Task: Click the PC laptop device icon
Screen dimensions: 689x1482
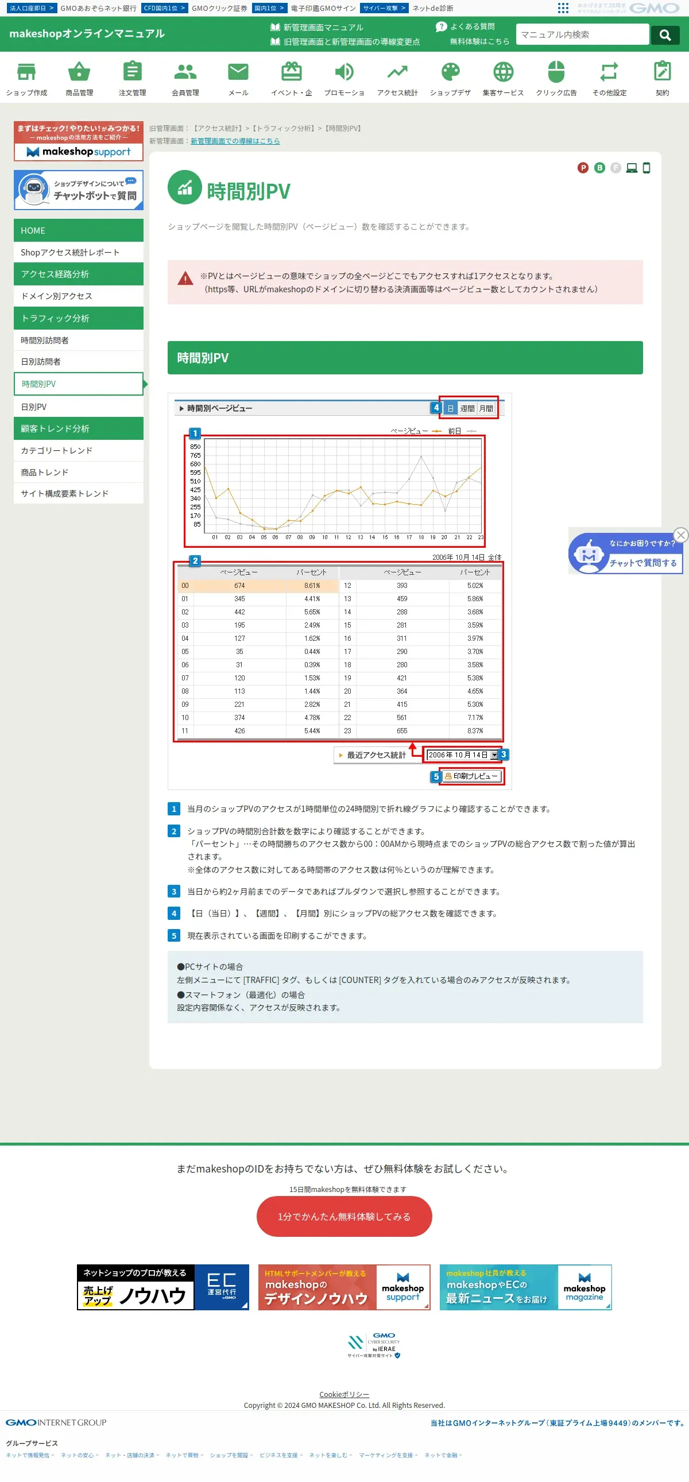Action: coord(632,168)
